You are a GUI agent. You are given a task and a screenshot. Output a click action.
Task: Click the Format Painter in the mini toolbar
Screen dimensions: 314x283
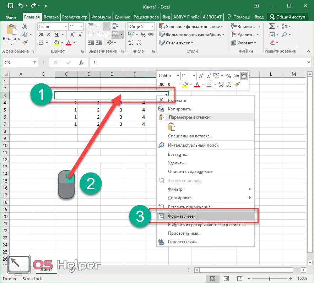[x=237, y=85]
